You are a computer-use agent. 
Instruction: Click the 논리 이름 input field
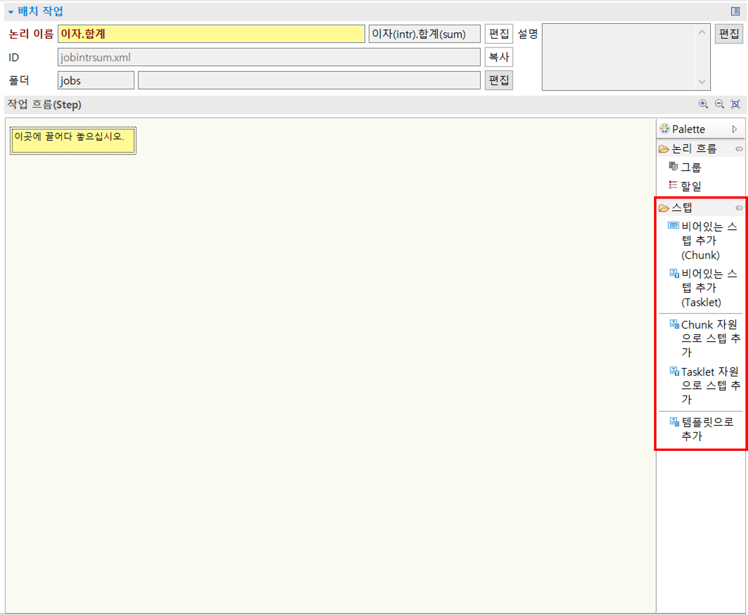(211, 34)
